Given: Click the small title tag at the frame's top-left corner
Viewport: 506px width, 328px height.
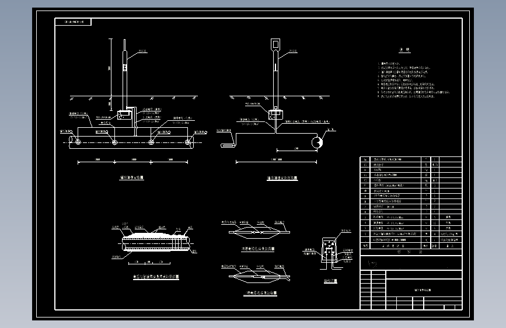Looking at the screenshot, I should click(x=74, y=22).
